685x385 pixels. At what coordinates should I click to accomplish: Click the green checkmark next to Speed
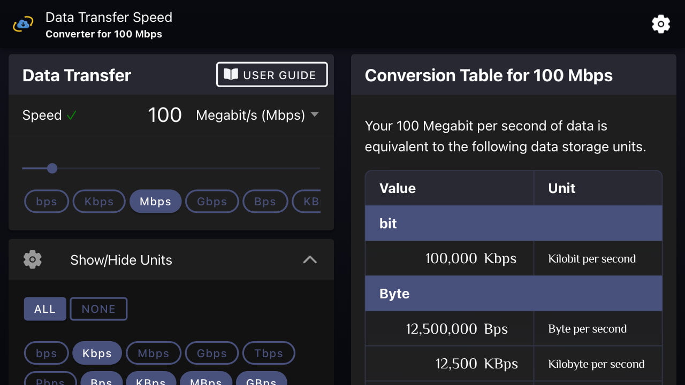point(72,115)
